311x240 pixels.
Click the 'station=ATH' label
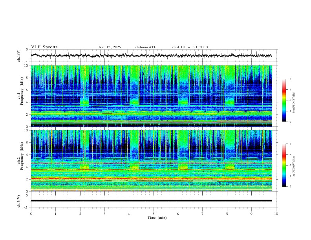pyautogui.click(x=146, y=47)
